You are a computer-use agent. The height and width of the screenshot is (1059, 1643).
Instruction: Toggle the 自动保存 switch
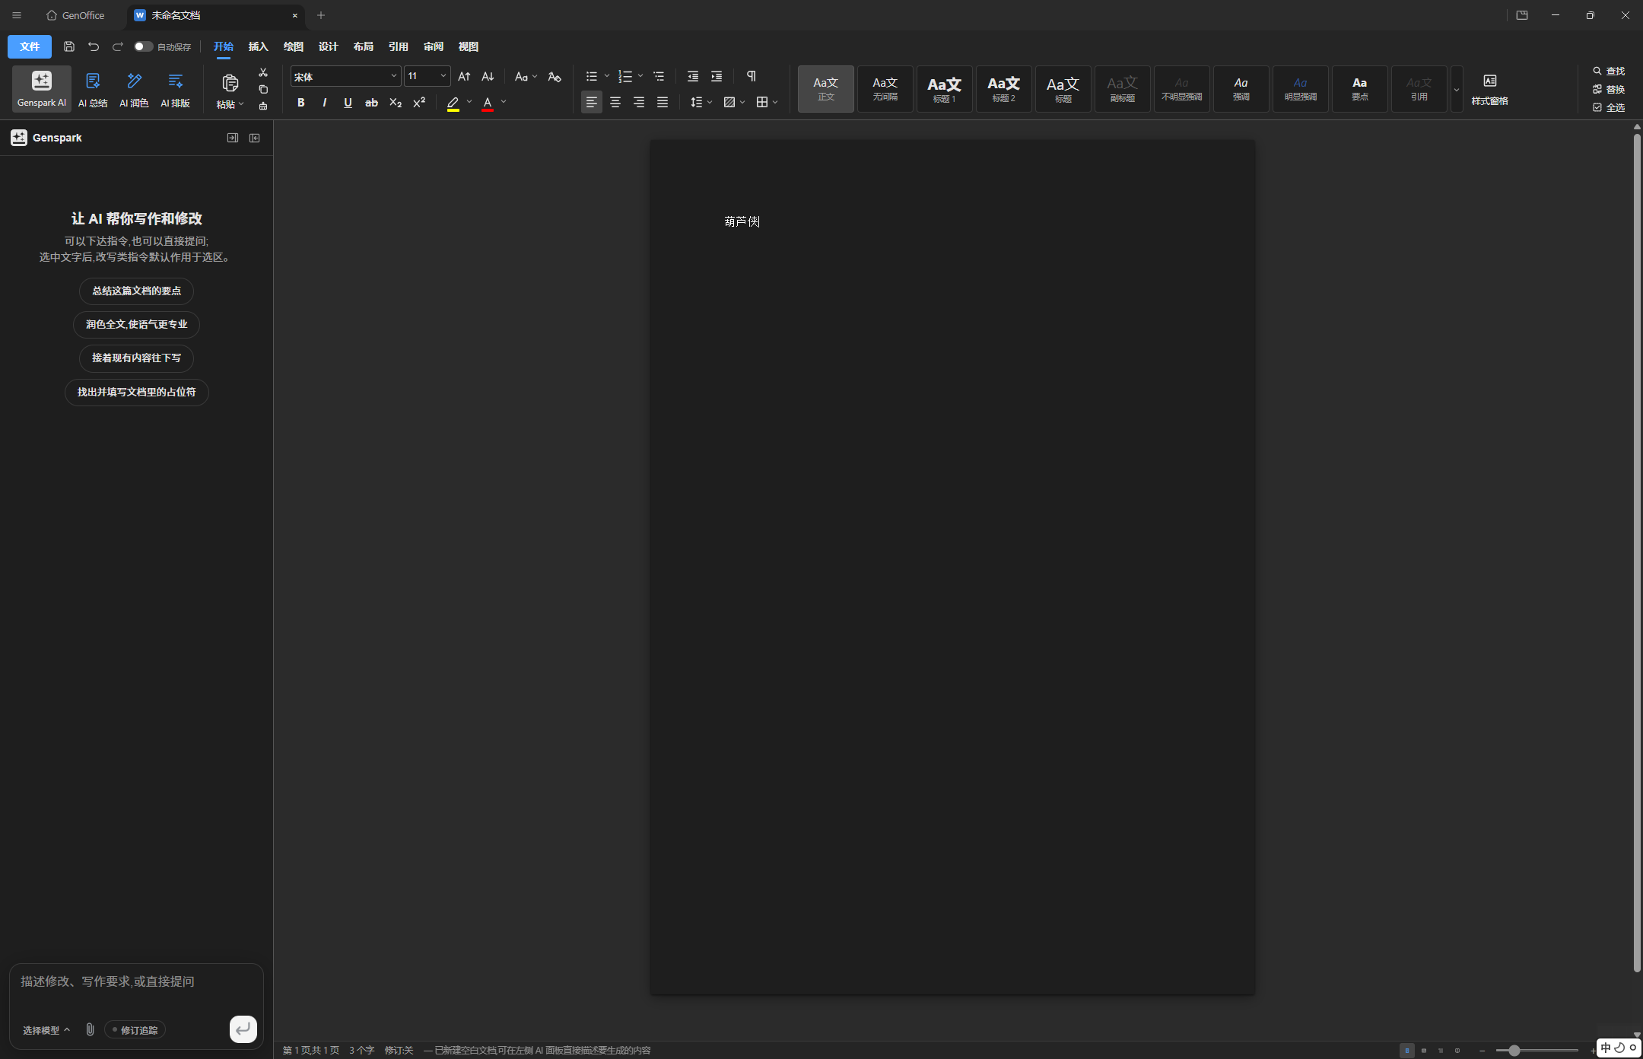point(143,46)
